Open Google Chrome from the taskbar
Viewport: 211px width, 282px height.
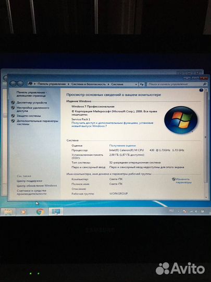click(x=40, y=211)
